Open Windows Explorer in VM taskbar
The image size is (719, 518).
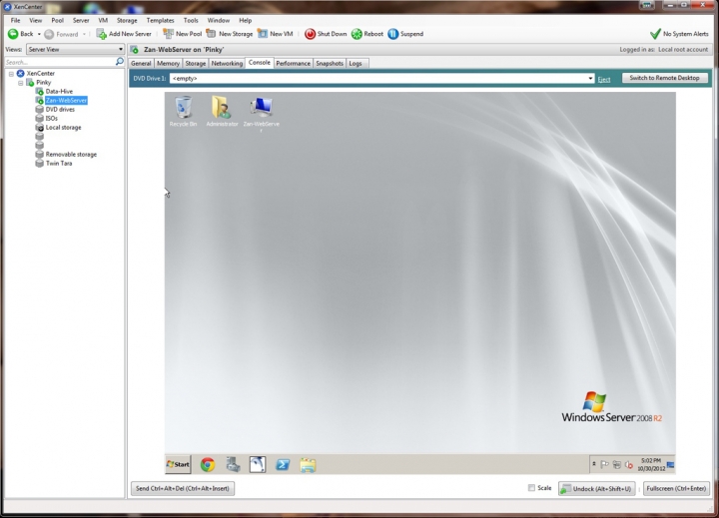pos(308,465)
